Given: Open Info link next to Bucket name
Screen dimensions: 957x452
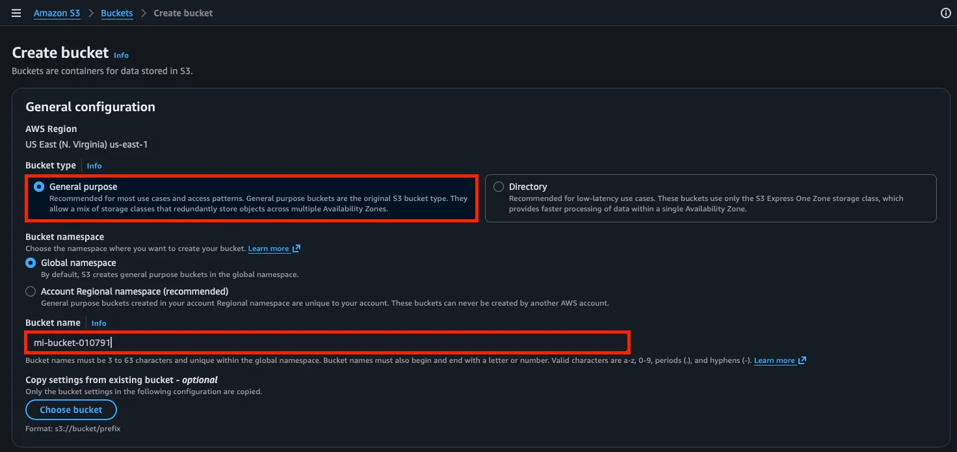Looking at the screenshot, I should coord(99,323).
